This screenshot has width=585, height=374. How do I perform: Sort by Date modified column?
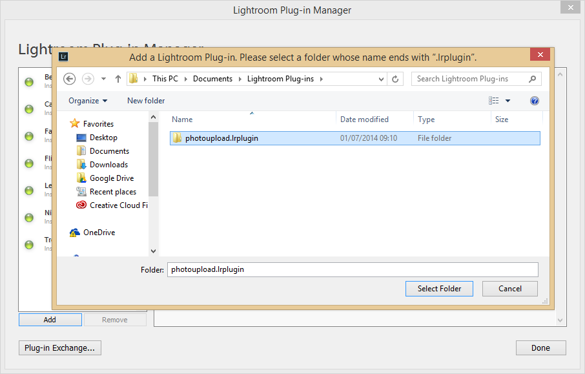coord(364,119)
